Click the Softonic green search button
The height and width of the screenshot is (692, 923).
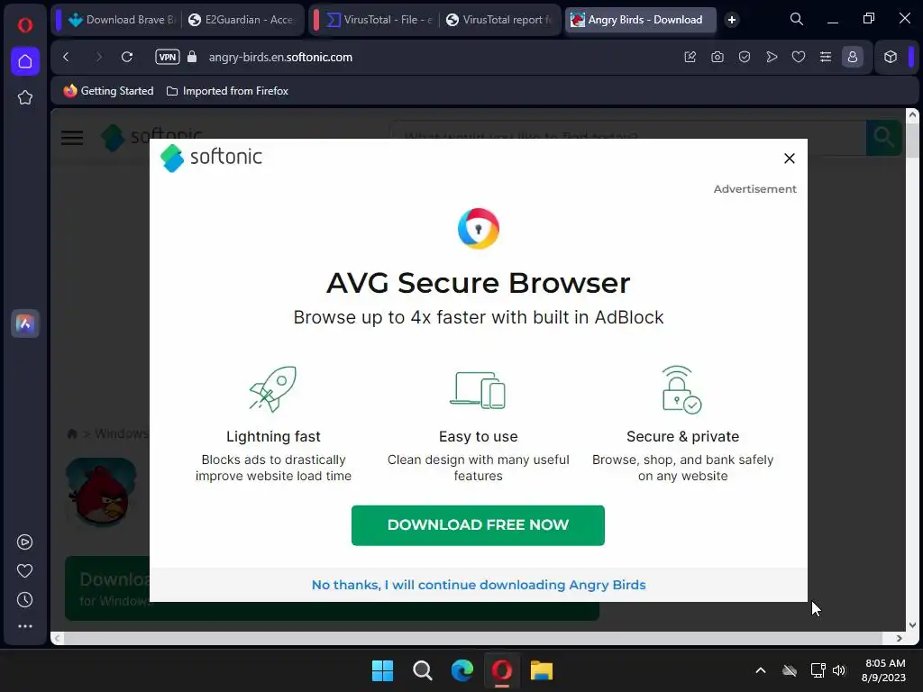tap(883, 138)
